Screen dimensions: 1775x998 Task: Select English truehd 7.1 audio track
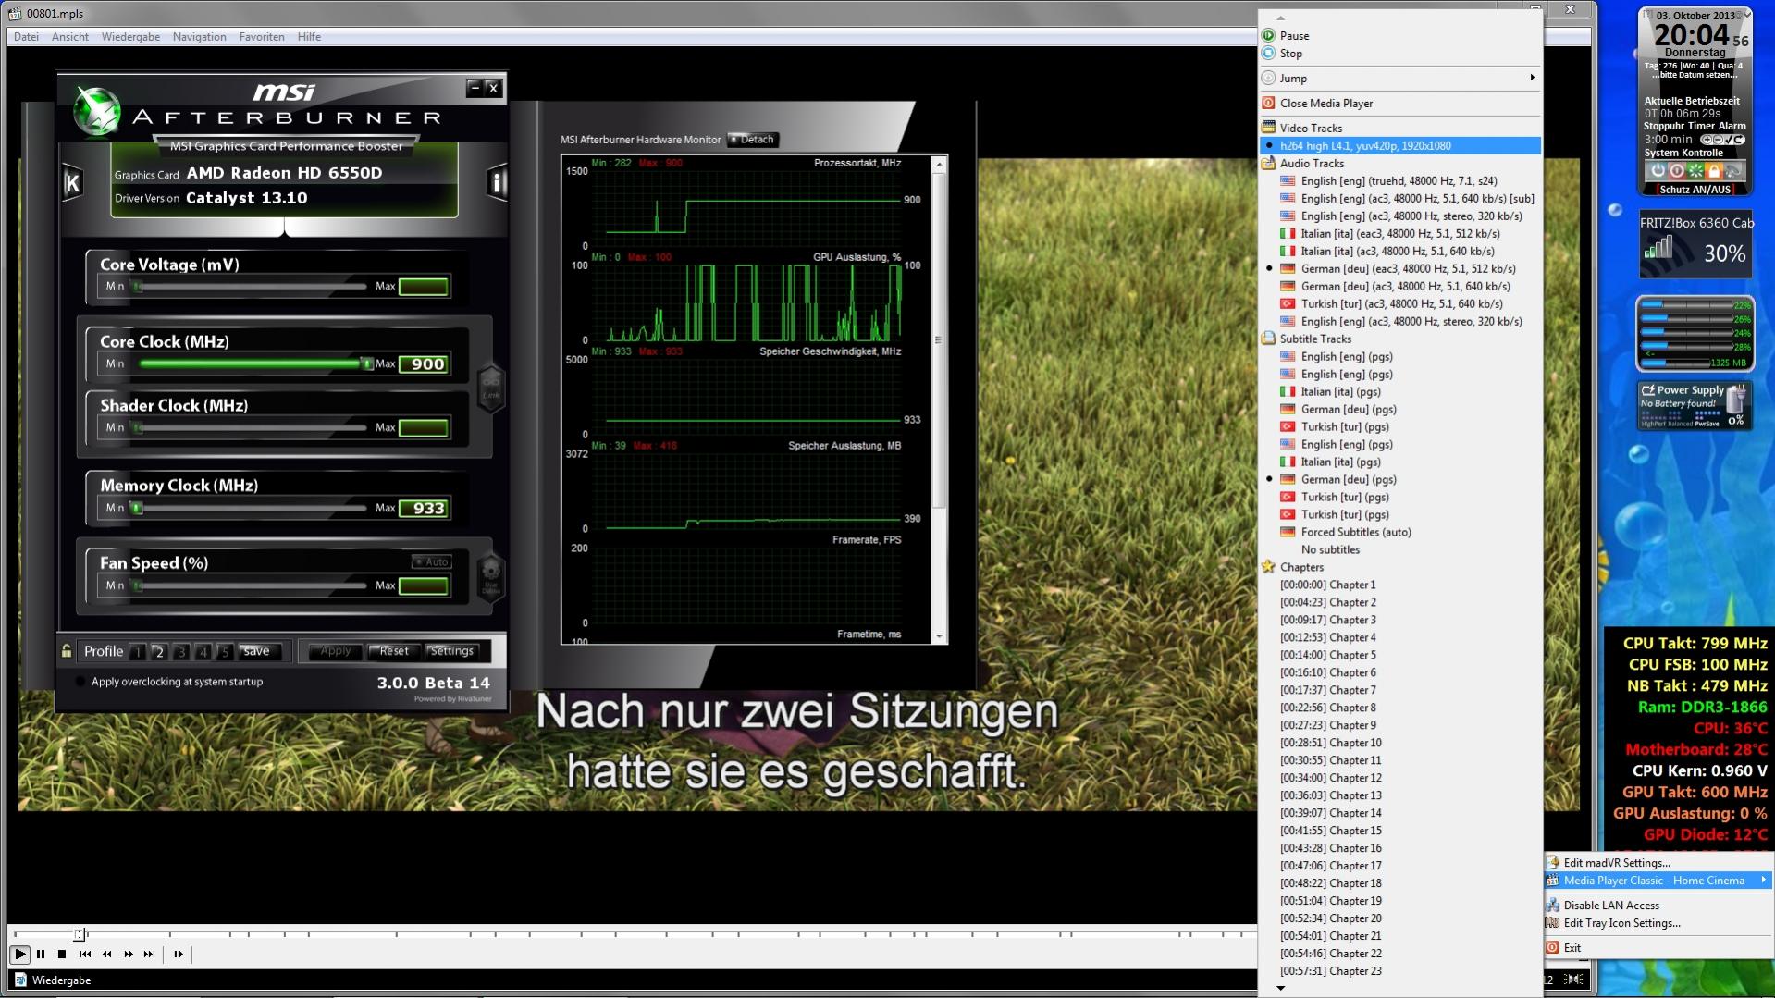coord(1401,180)
